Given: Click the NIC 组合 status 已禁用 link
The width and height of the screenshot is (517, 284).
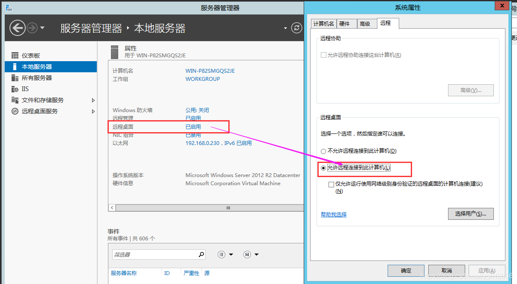Looking at the screenshot, I should click(193, 135).
